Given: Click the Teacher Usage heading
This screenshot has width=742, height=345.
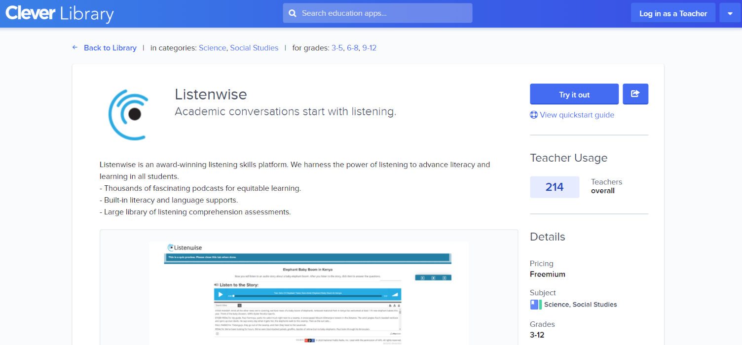Looking at the screenshot, I should tap(568, 158).
